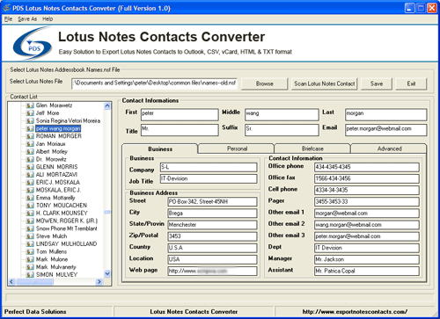The height and width of the screenshot is (319, 440).
Task: Click the contact icon beside Mark Mulvanerty
Action: (x=30, y=267)
